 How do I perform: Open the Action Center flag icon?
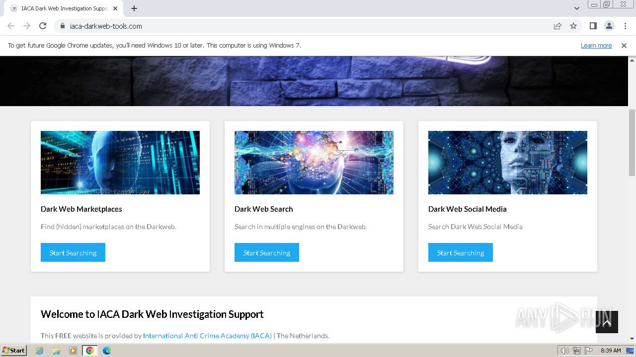click(x=589, y=351)
